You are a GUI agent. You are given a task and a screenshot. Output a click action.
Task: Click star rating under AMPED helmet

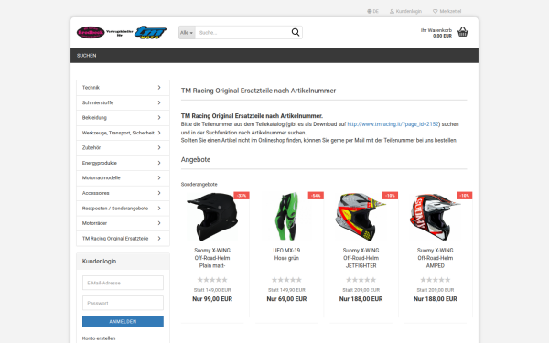[x=435, y=280]
